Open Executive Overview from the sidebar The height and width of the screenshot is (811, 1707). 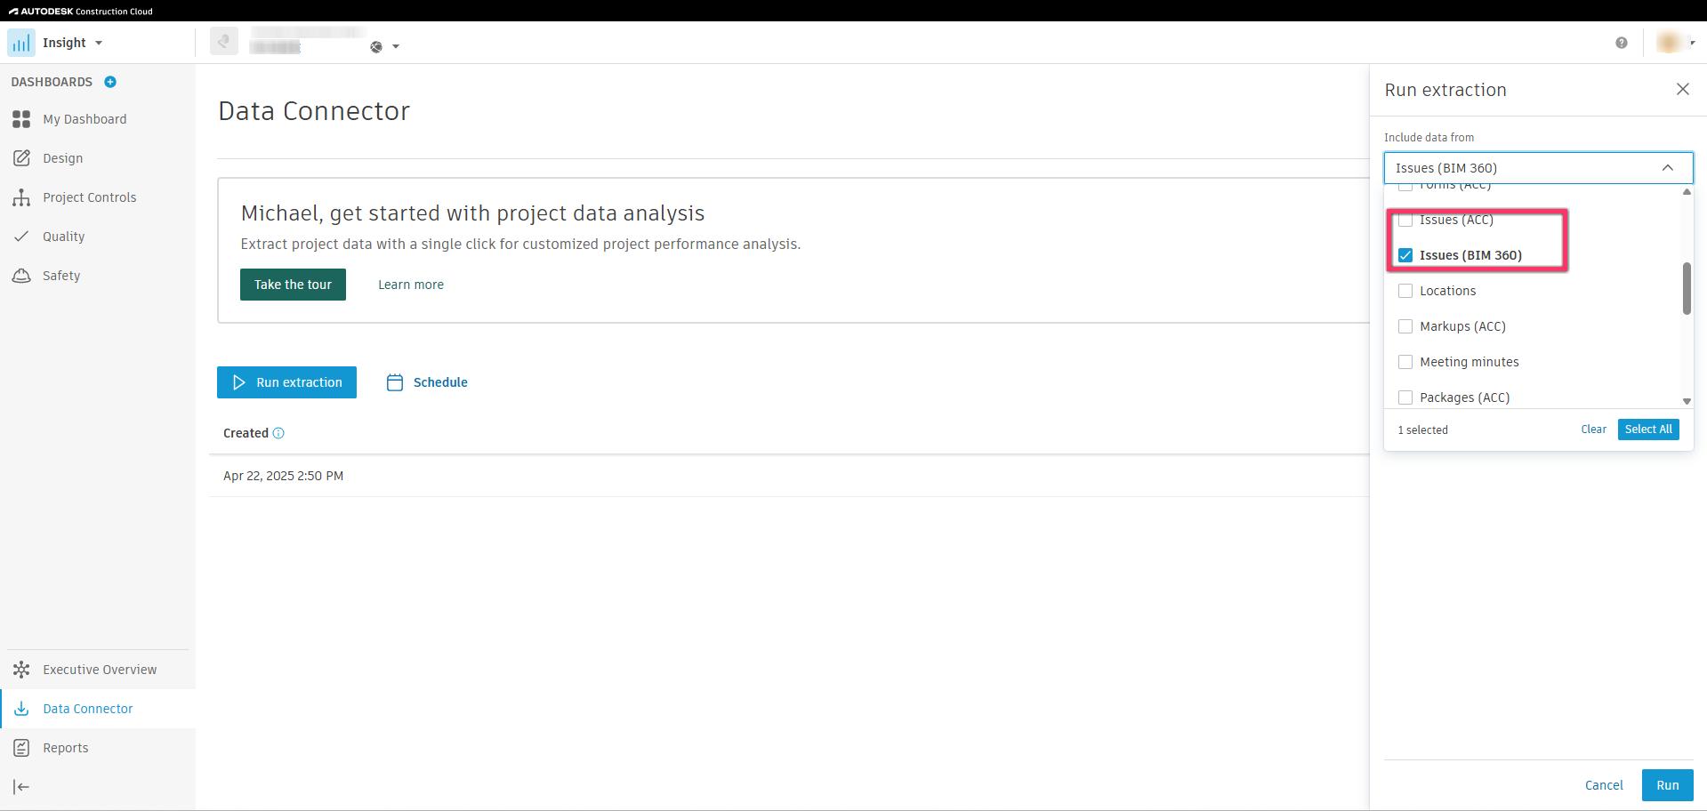click(x=100, y=669)
